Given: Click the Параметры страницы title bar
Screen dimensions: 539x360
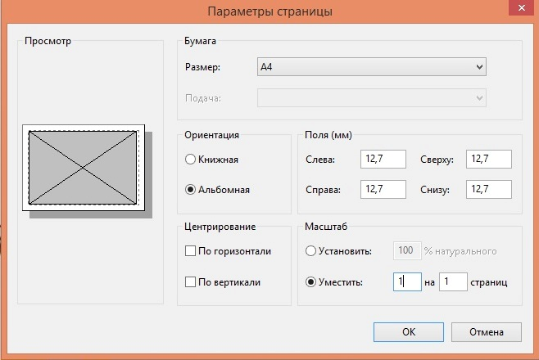Looking at the screenshot, I should click(x=269, y=11).
